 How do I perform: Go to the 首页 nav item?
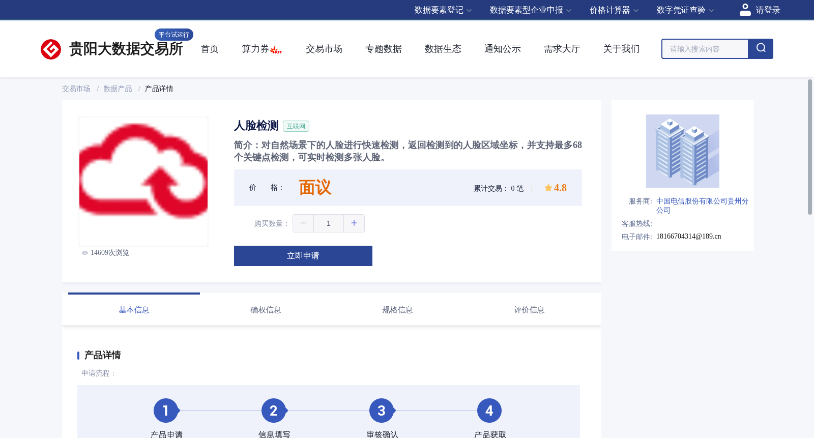(210, 49)
